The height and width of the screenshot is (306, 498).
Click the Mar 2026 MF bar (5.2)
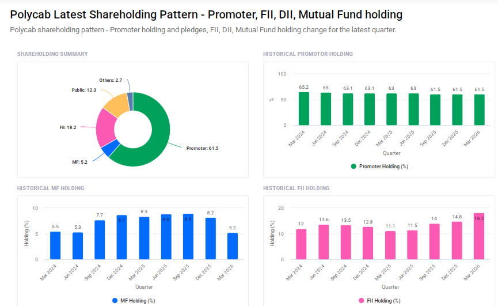tap(233, 246)
